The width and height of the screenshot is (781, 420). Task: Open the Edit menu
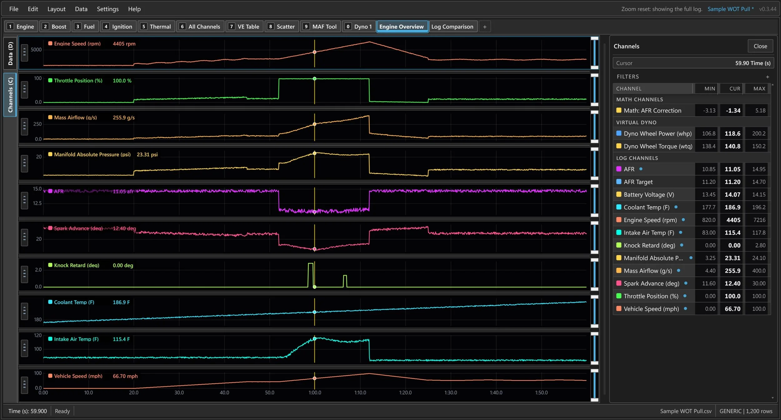33,9
